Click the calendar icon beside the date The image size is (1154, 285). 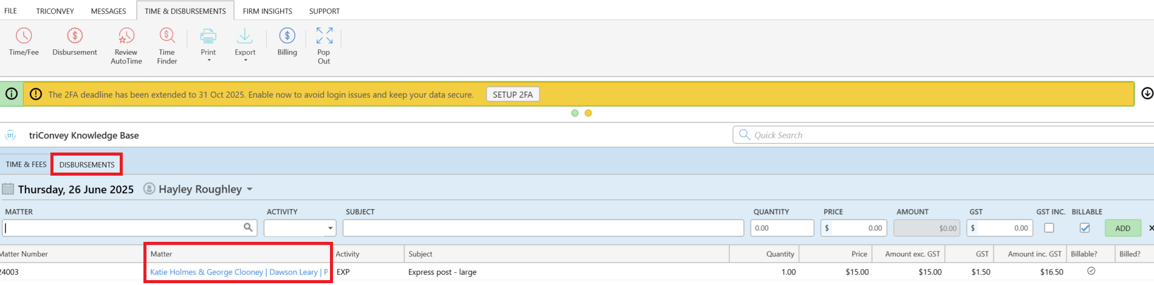(x=8, y=189)
